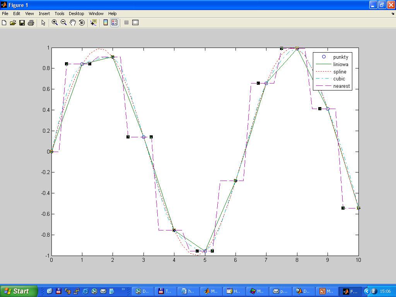
Task: Activate the Zoom In tool
Action: [x=55, y=22]
